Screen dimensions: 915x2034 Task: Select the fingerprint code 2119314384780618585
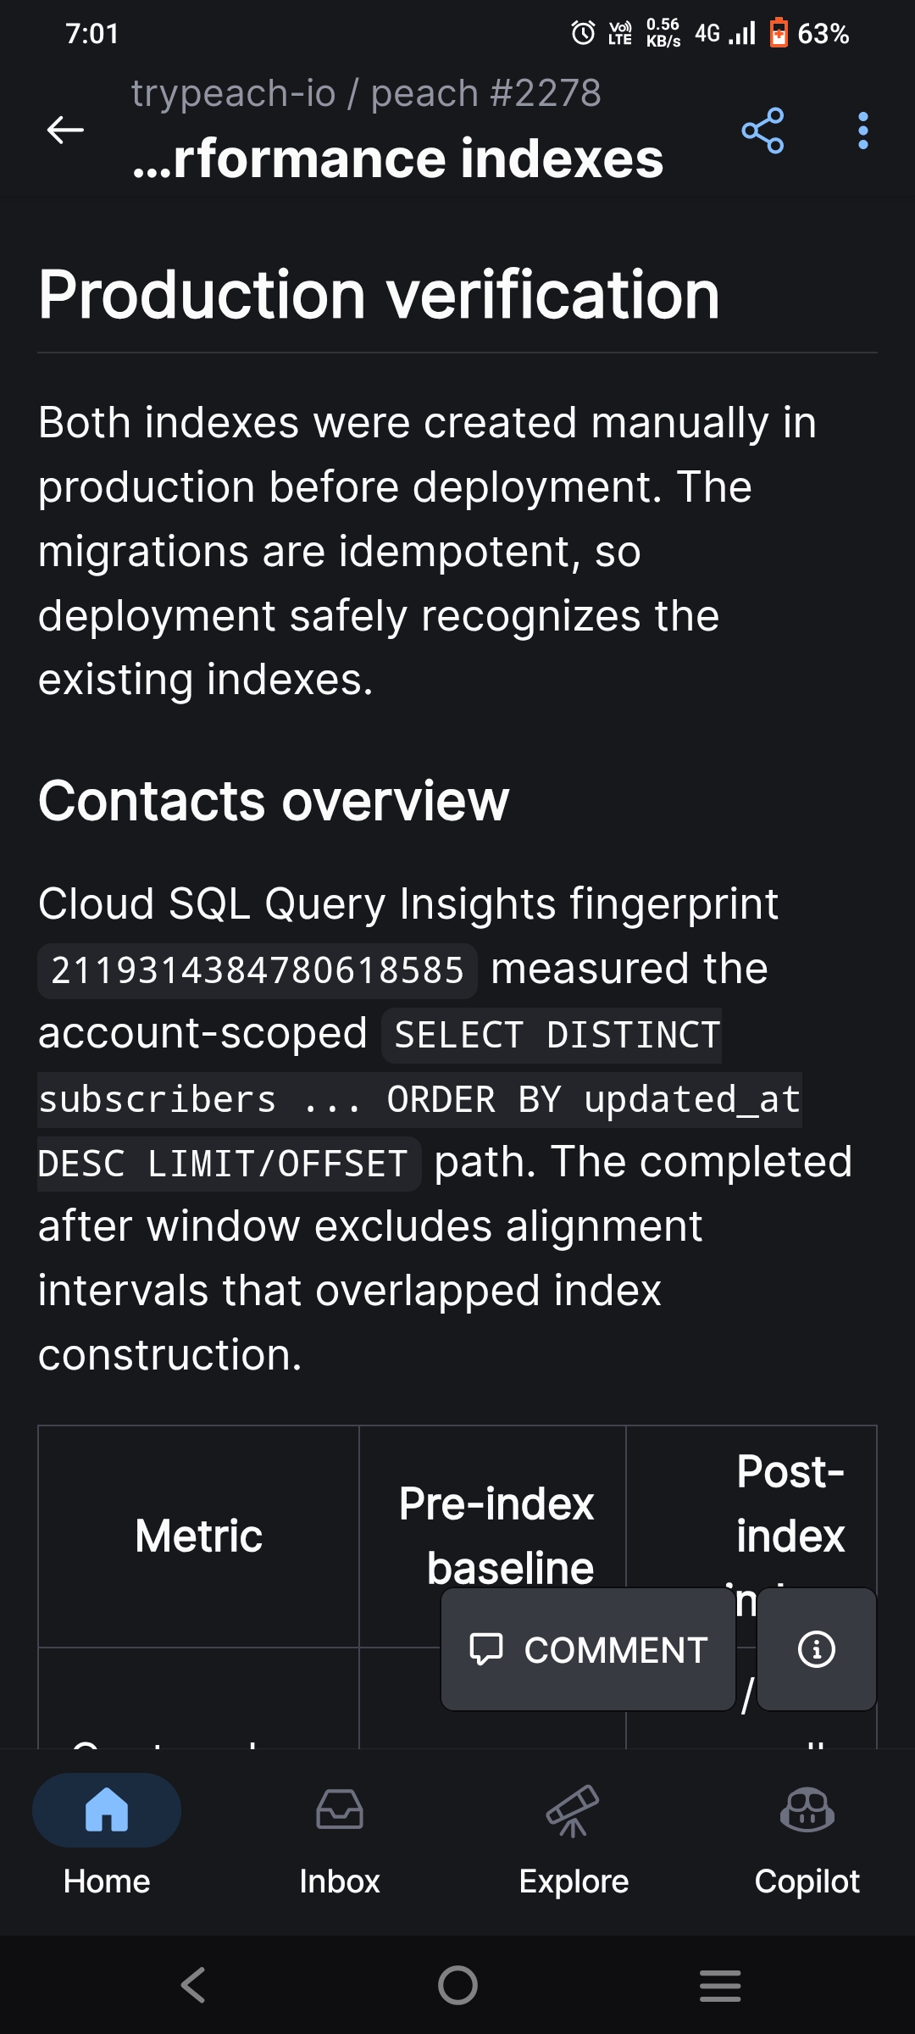coord(258,970)
